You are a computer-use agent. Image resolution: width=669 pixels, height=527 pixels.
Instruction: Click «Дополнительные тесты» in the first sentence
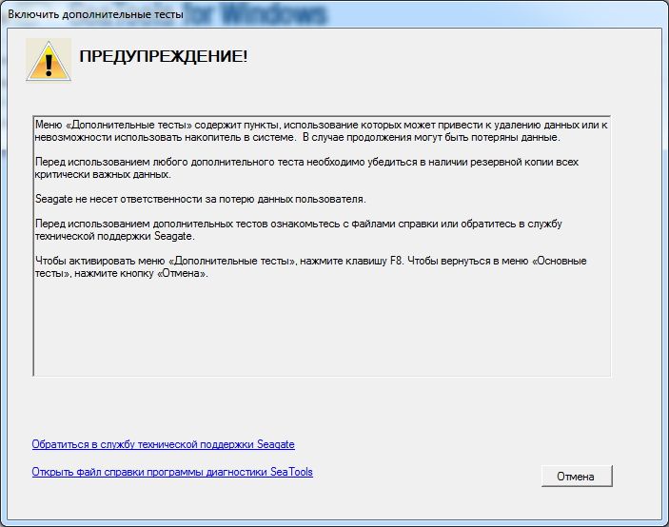tap(113, 125)
